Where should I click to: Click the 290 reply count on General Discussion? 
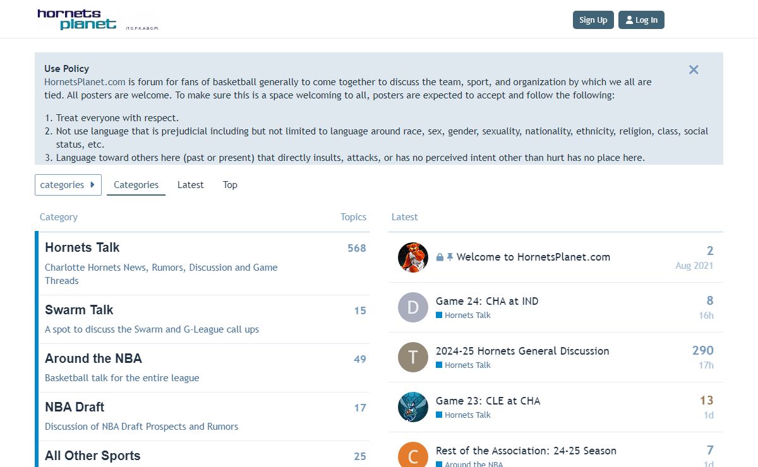[703, 350]
